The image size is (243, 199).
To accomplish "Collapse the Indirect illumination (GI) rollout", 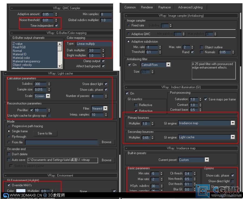I will pyautogui.click(x=126, y=87).
